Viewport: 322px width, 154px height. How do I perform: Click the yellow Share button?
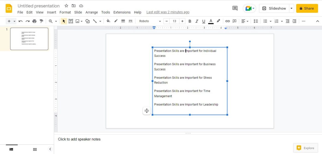click(307, 8)
